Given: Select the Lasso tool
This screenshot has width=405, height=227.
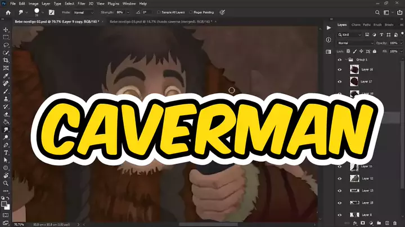Looking at the screenshot, I should pyautogui.click(x=6, y=45).
